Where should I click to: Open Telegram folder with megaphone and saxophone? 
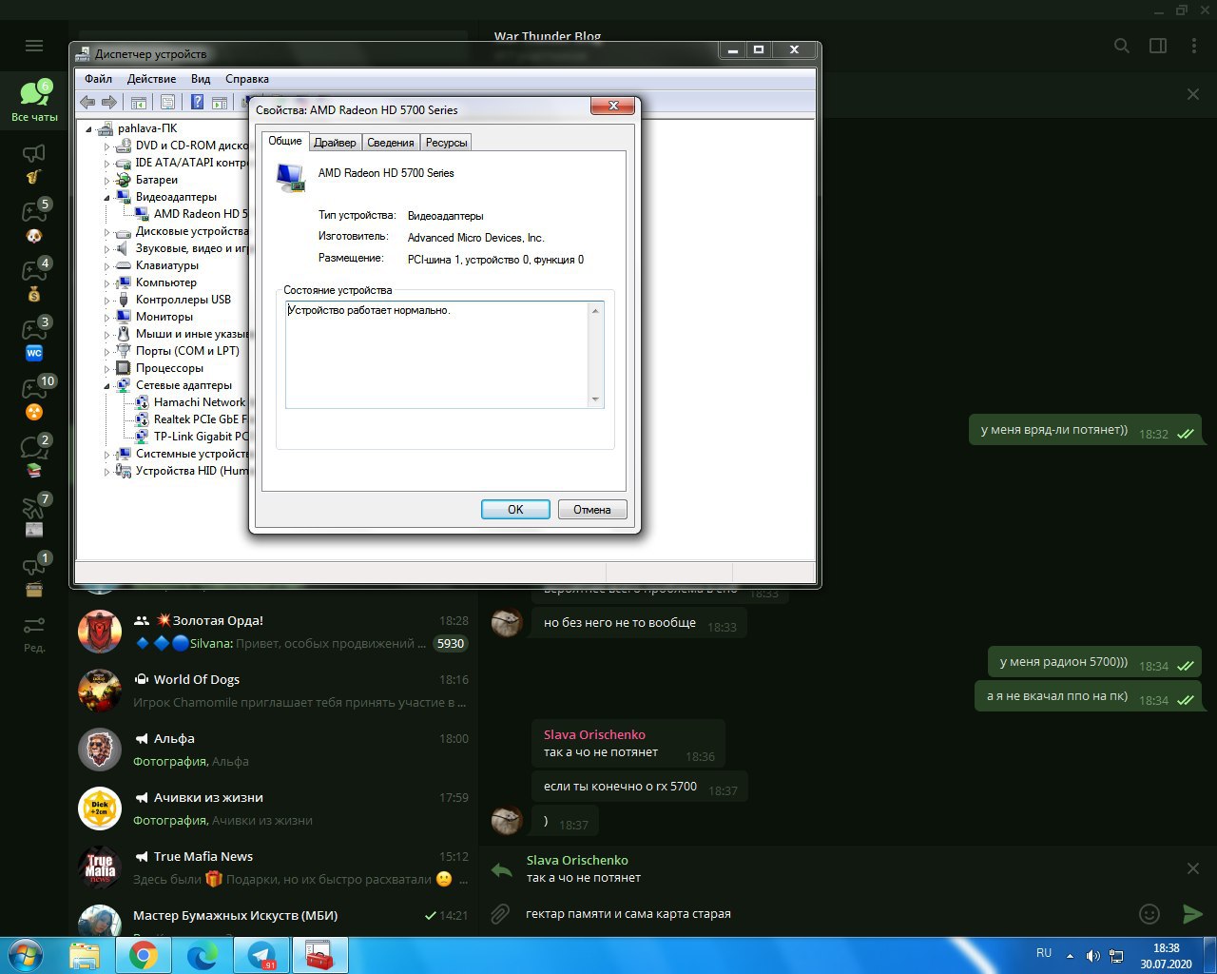(34, 164)
